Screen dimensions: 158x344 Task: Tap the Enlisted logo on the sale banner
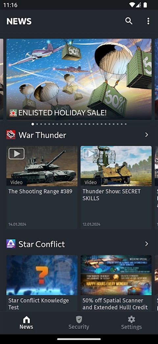pos(13,113)
